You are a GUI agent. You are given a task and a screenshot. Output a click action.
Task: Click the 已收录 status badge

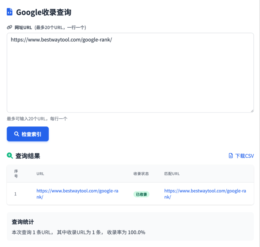(141, 194)
